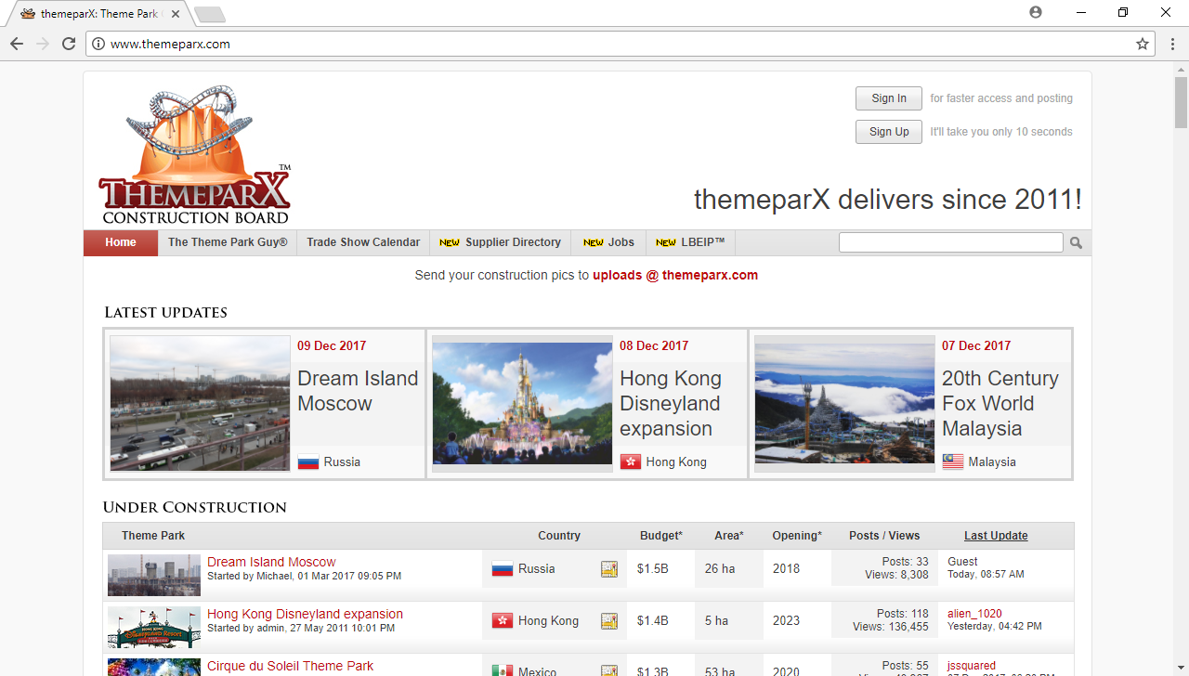Open the Trade Show Calendar menu item

tap(363, 242)
